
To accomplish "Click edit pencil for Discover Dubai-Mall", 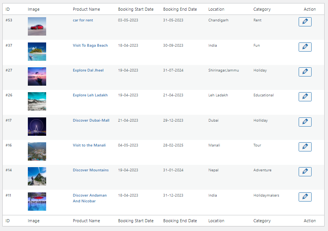I will click(x=305, y=122).
